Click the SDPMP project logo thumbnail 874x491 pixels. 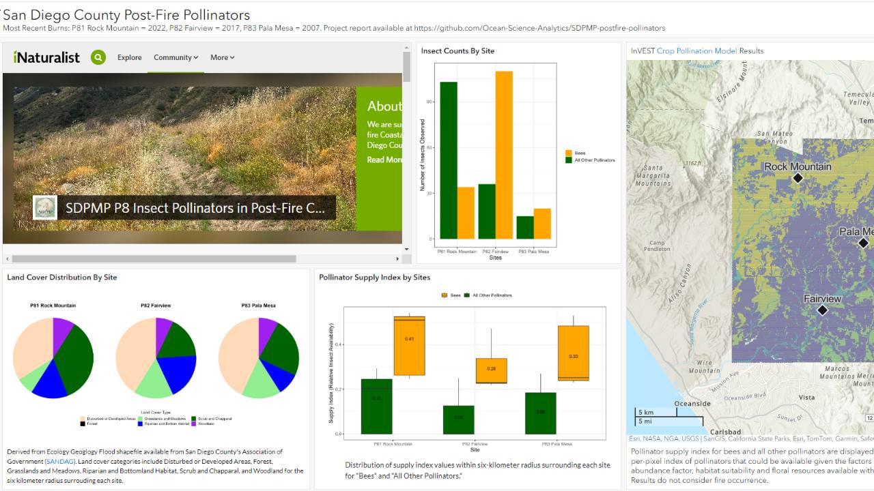(46, 208)
